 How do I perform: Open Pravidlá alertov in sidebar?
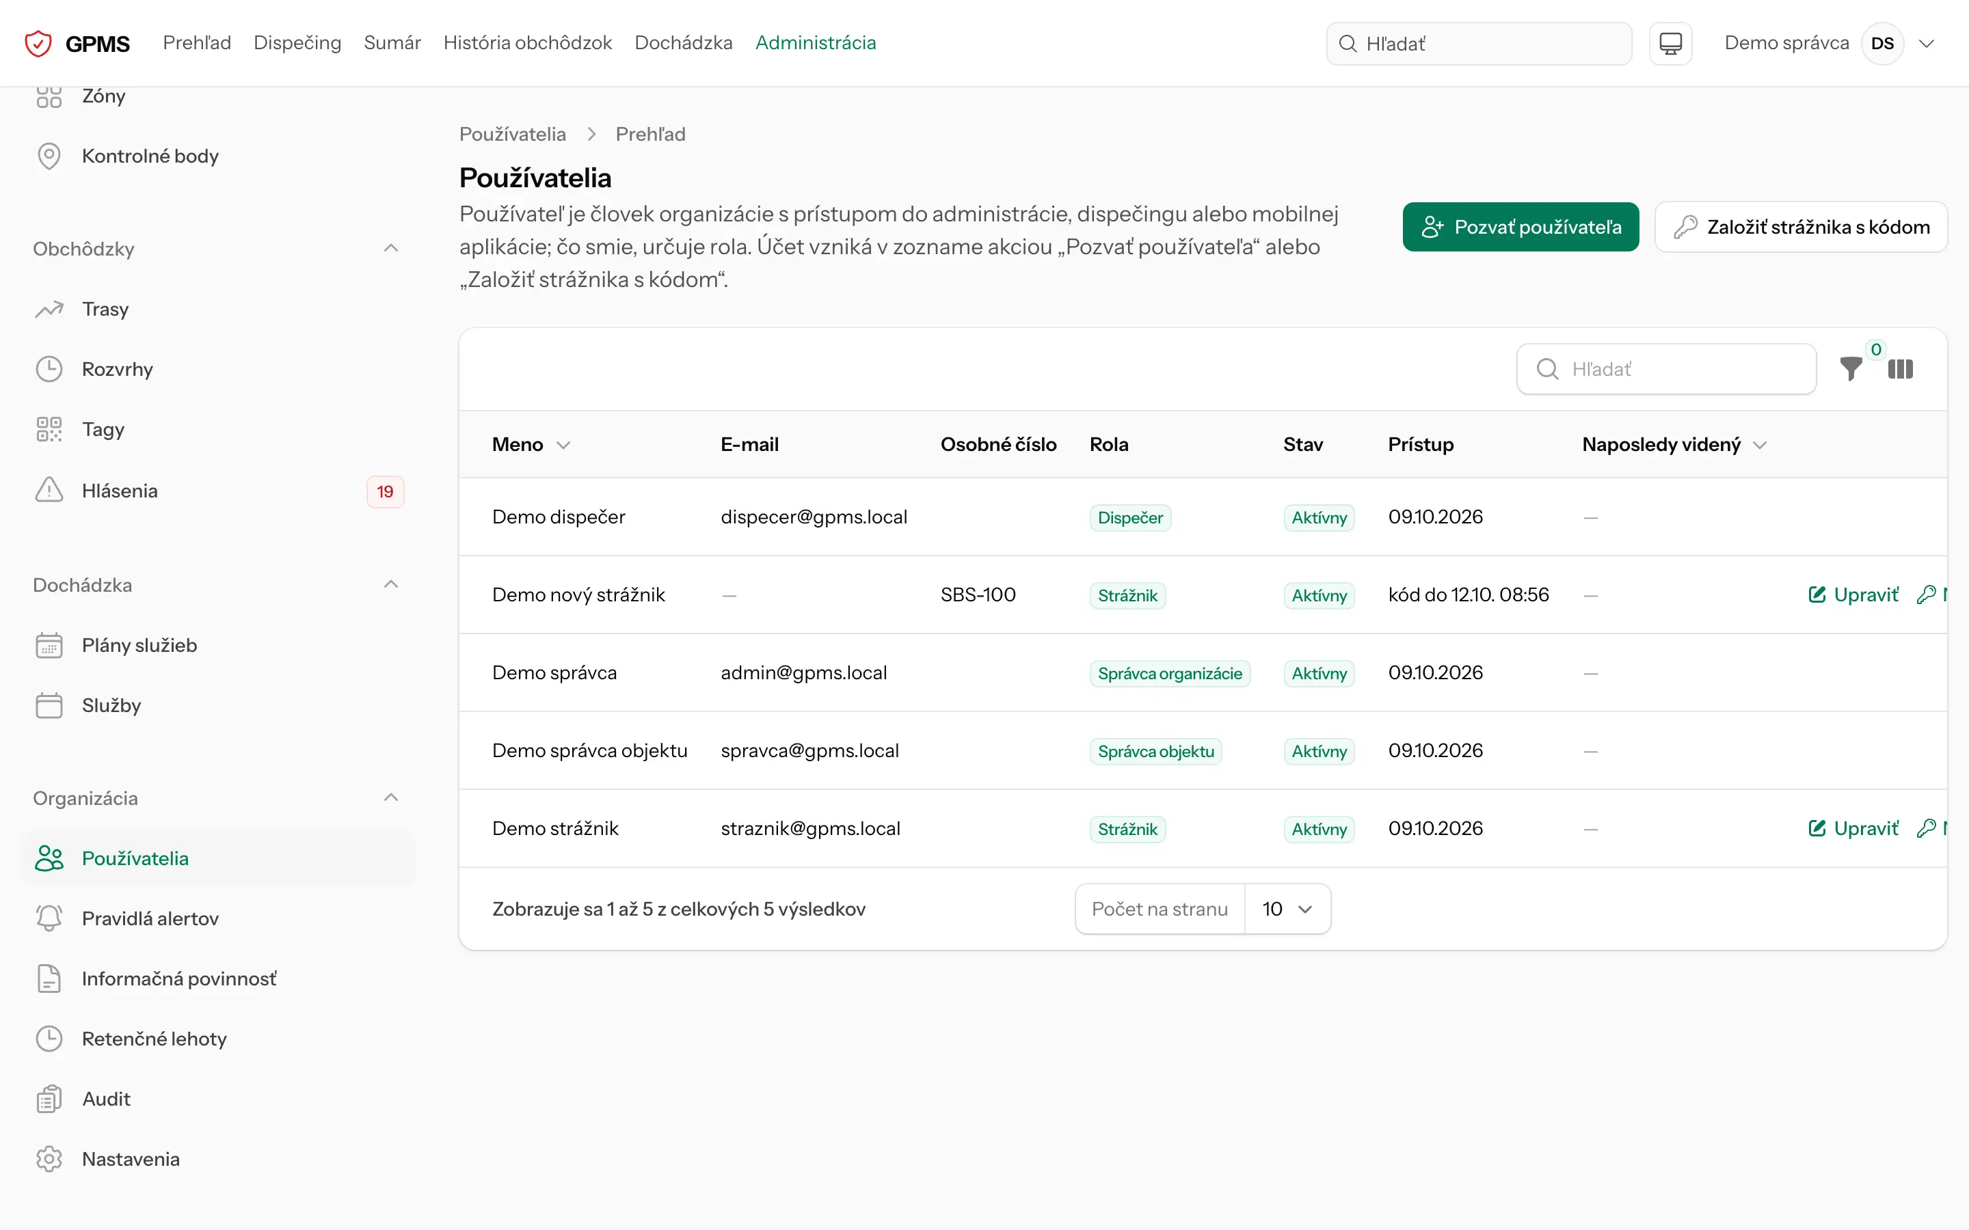(x=218, y=918)
